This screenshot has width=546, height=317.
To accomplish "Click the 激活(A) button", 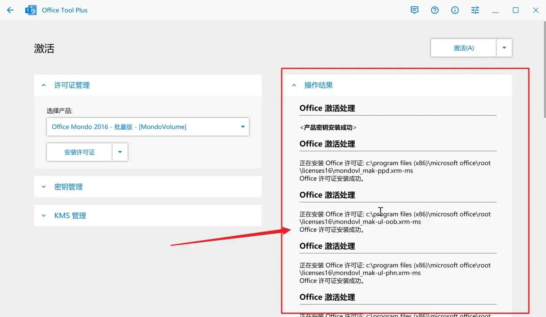I will [463, 48].
